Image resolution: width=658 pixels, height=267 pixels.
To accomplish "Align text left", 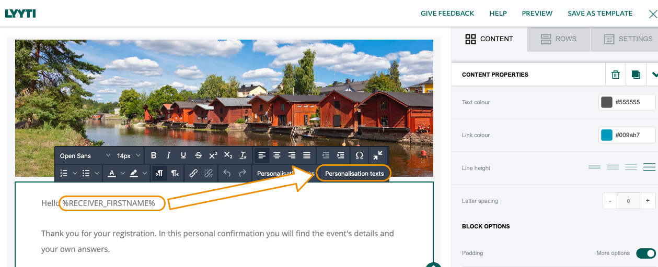I will 262,155.
